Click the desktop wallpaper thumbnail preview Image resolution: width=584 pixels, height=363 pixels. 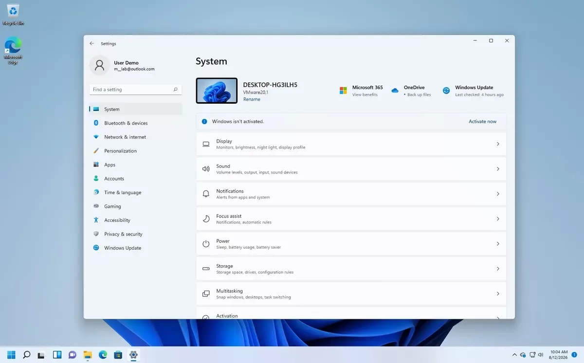click(217, 91)
